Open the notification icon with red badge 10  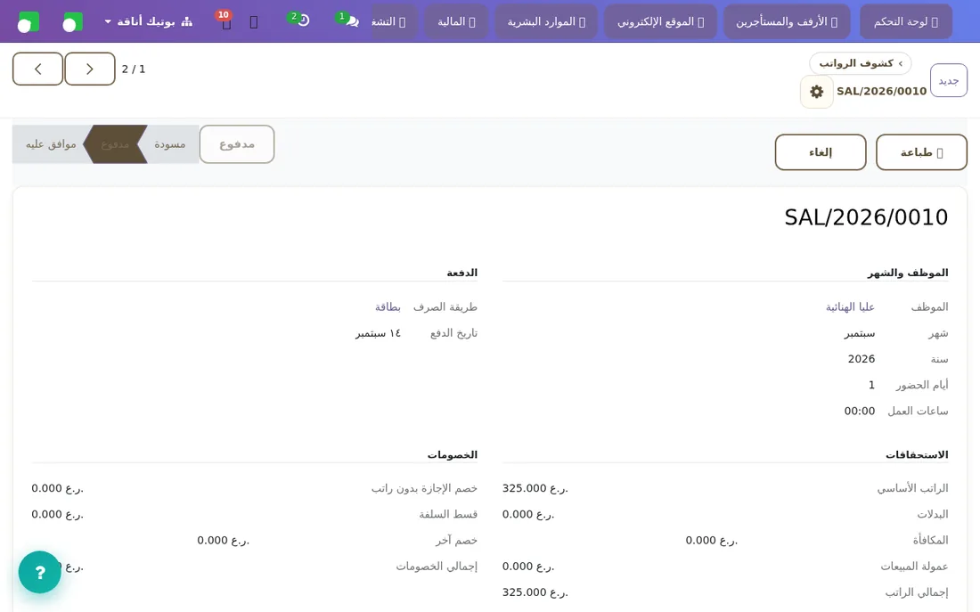pyautogui.click(x=225, y=21)
